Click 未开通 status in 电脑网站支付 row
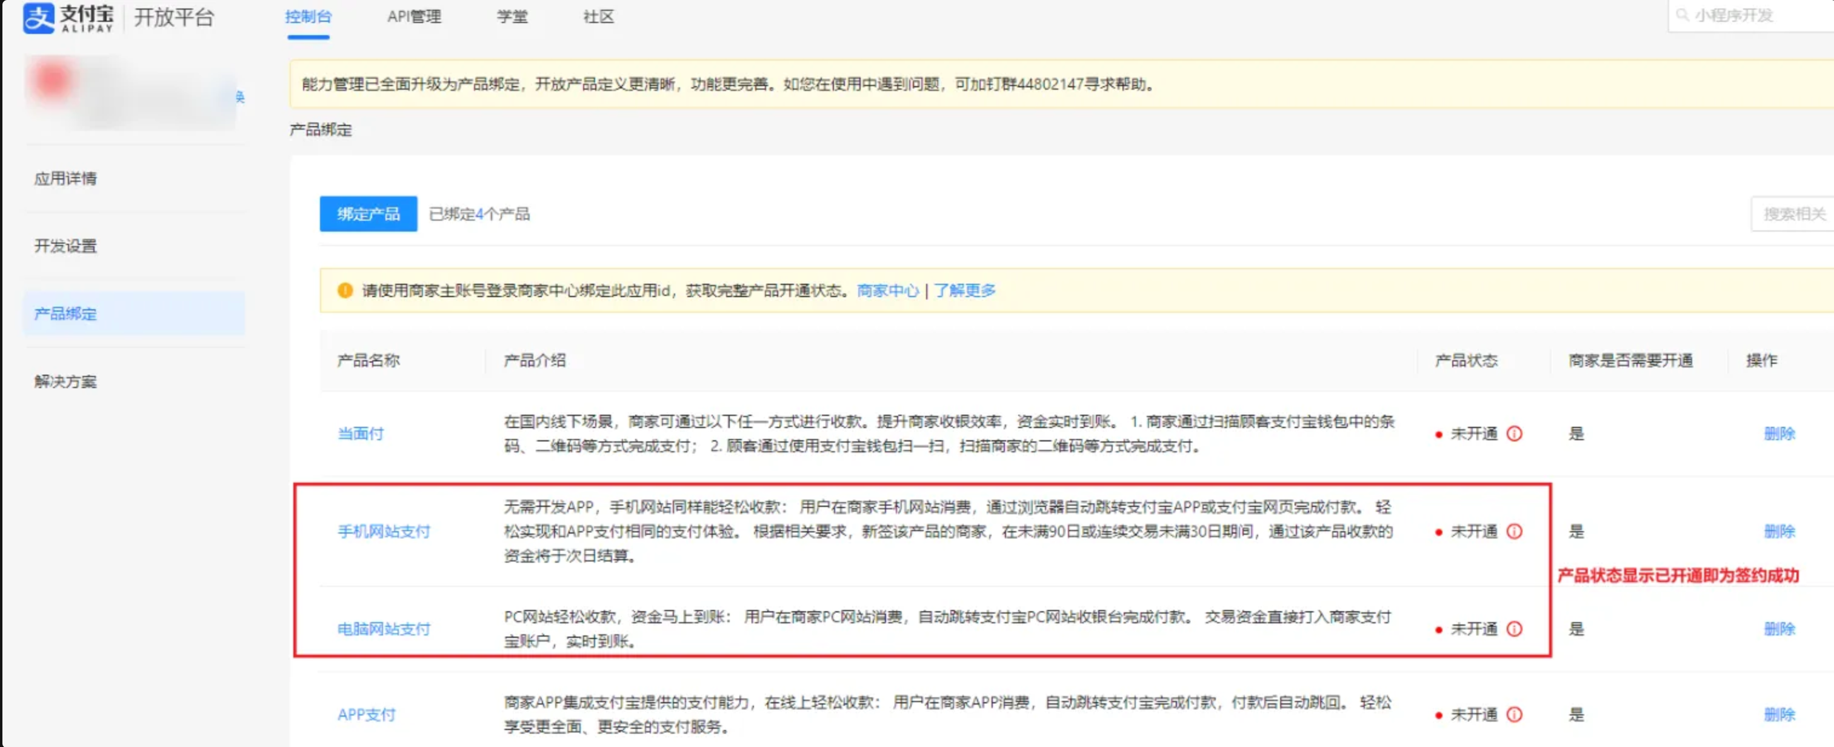 (x=1474, y=629)
